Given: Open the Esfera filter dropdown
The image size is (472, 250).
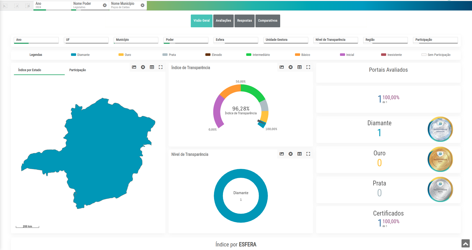Looking at the screenshot, I should point(236,40).
